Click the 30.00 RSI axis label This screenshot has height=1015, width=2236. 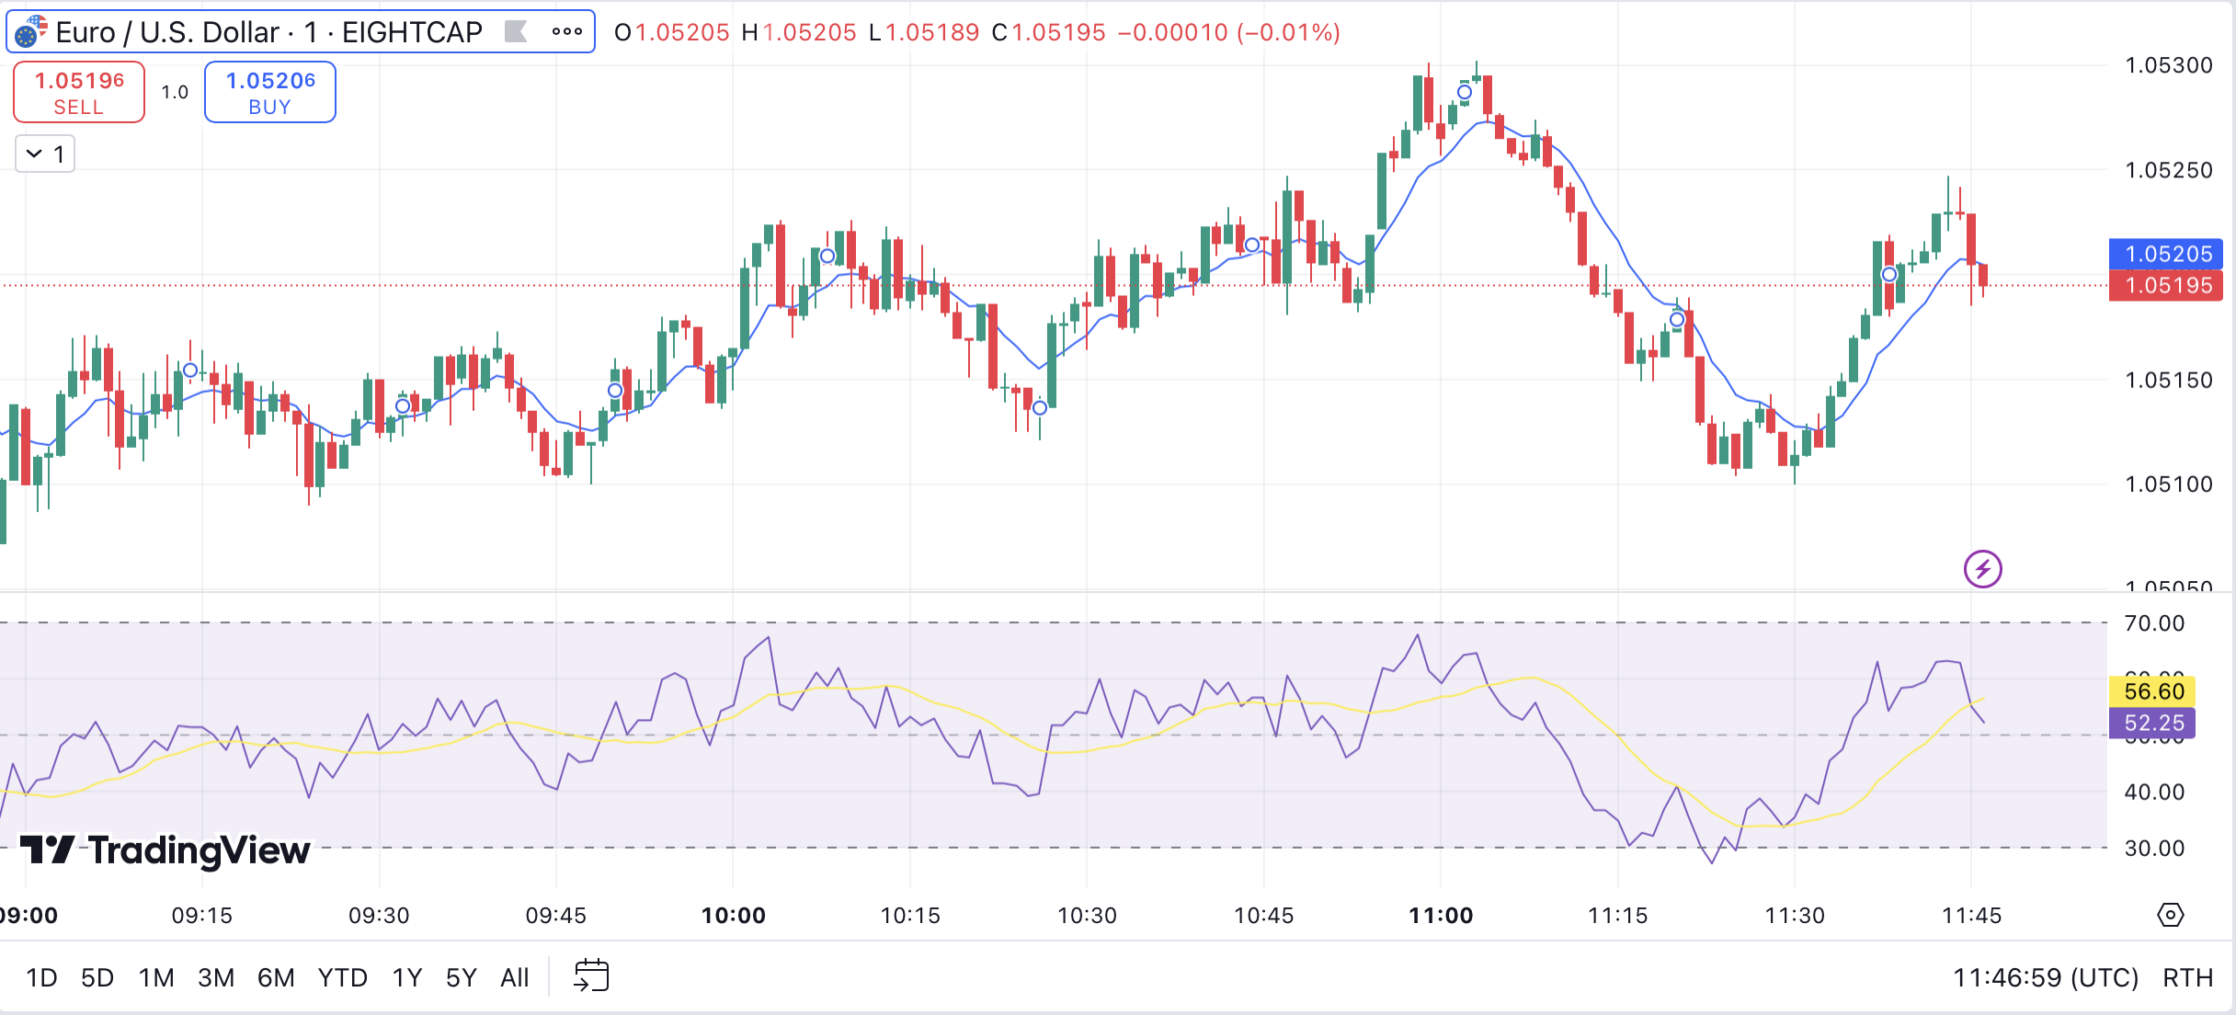click(2154, 848)
